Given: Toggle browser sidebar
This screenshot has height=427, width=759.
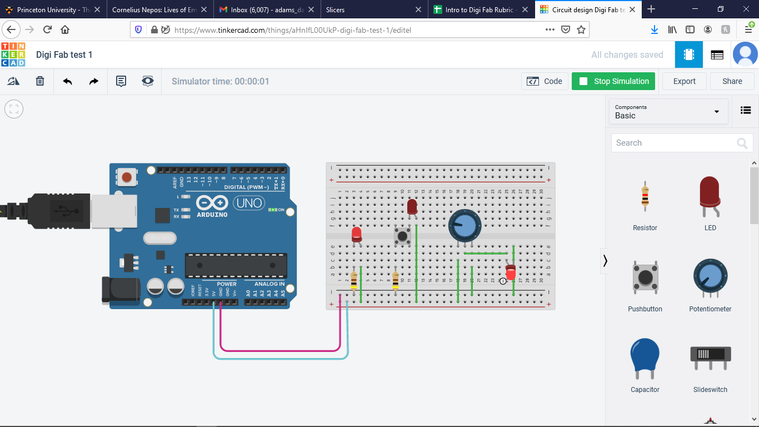Looking at the screenshot, I should pos(690,29).
